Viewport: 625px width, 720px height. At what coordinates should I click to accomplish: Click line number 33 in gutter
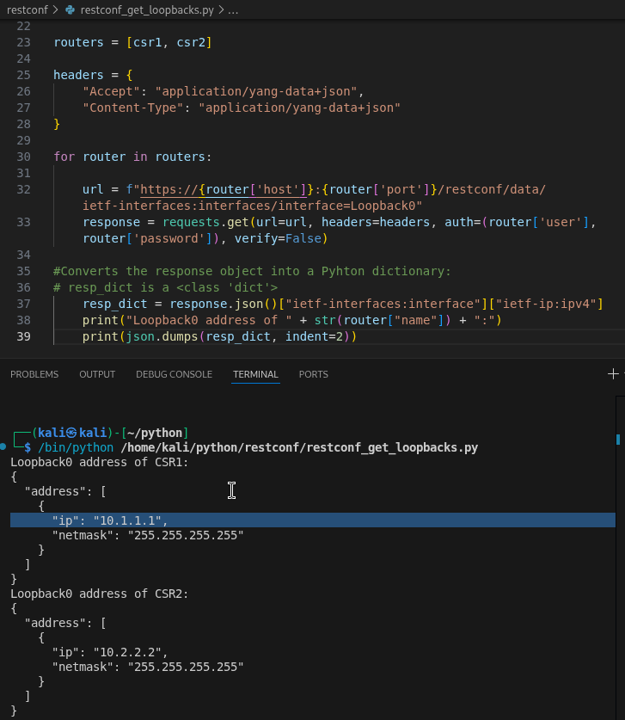23,222
